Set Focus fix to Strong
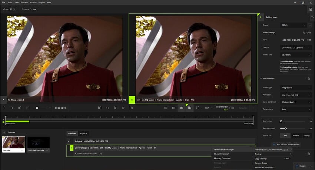315x170 pixels. (x=306, y=136)
